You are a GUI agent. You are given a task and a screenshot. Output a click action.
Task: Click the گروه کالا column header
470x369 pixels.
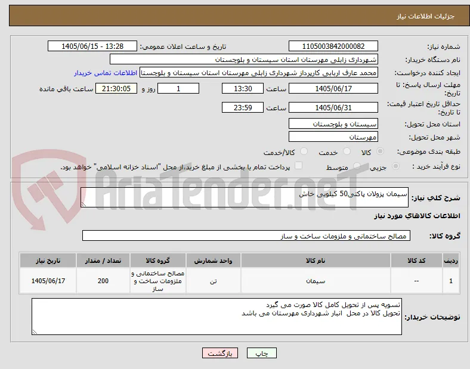pyautogui.click(x=158, y=261)
